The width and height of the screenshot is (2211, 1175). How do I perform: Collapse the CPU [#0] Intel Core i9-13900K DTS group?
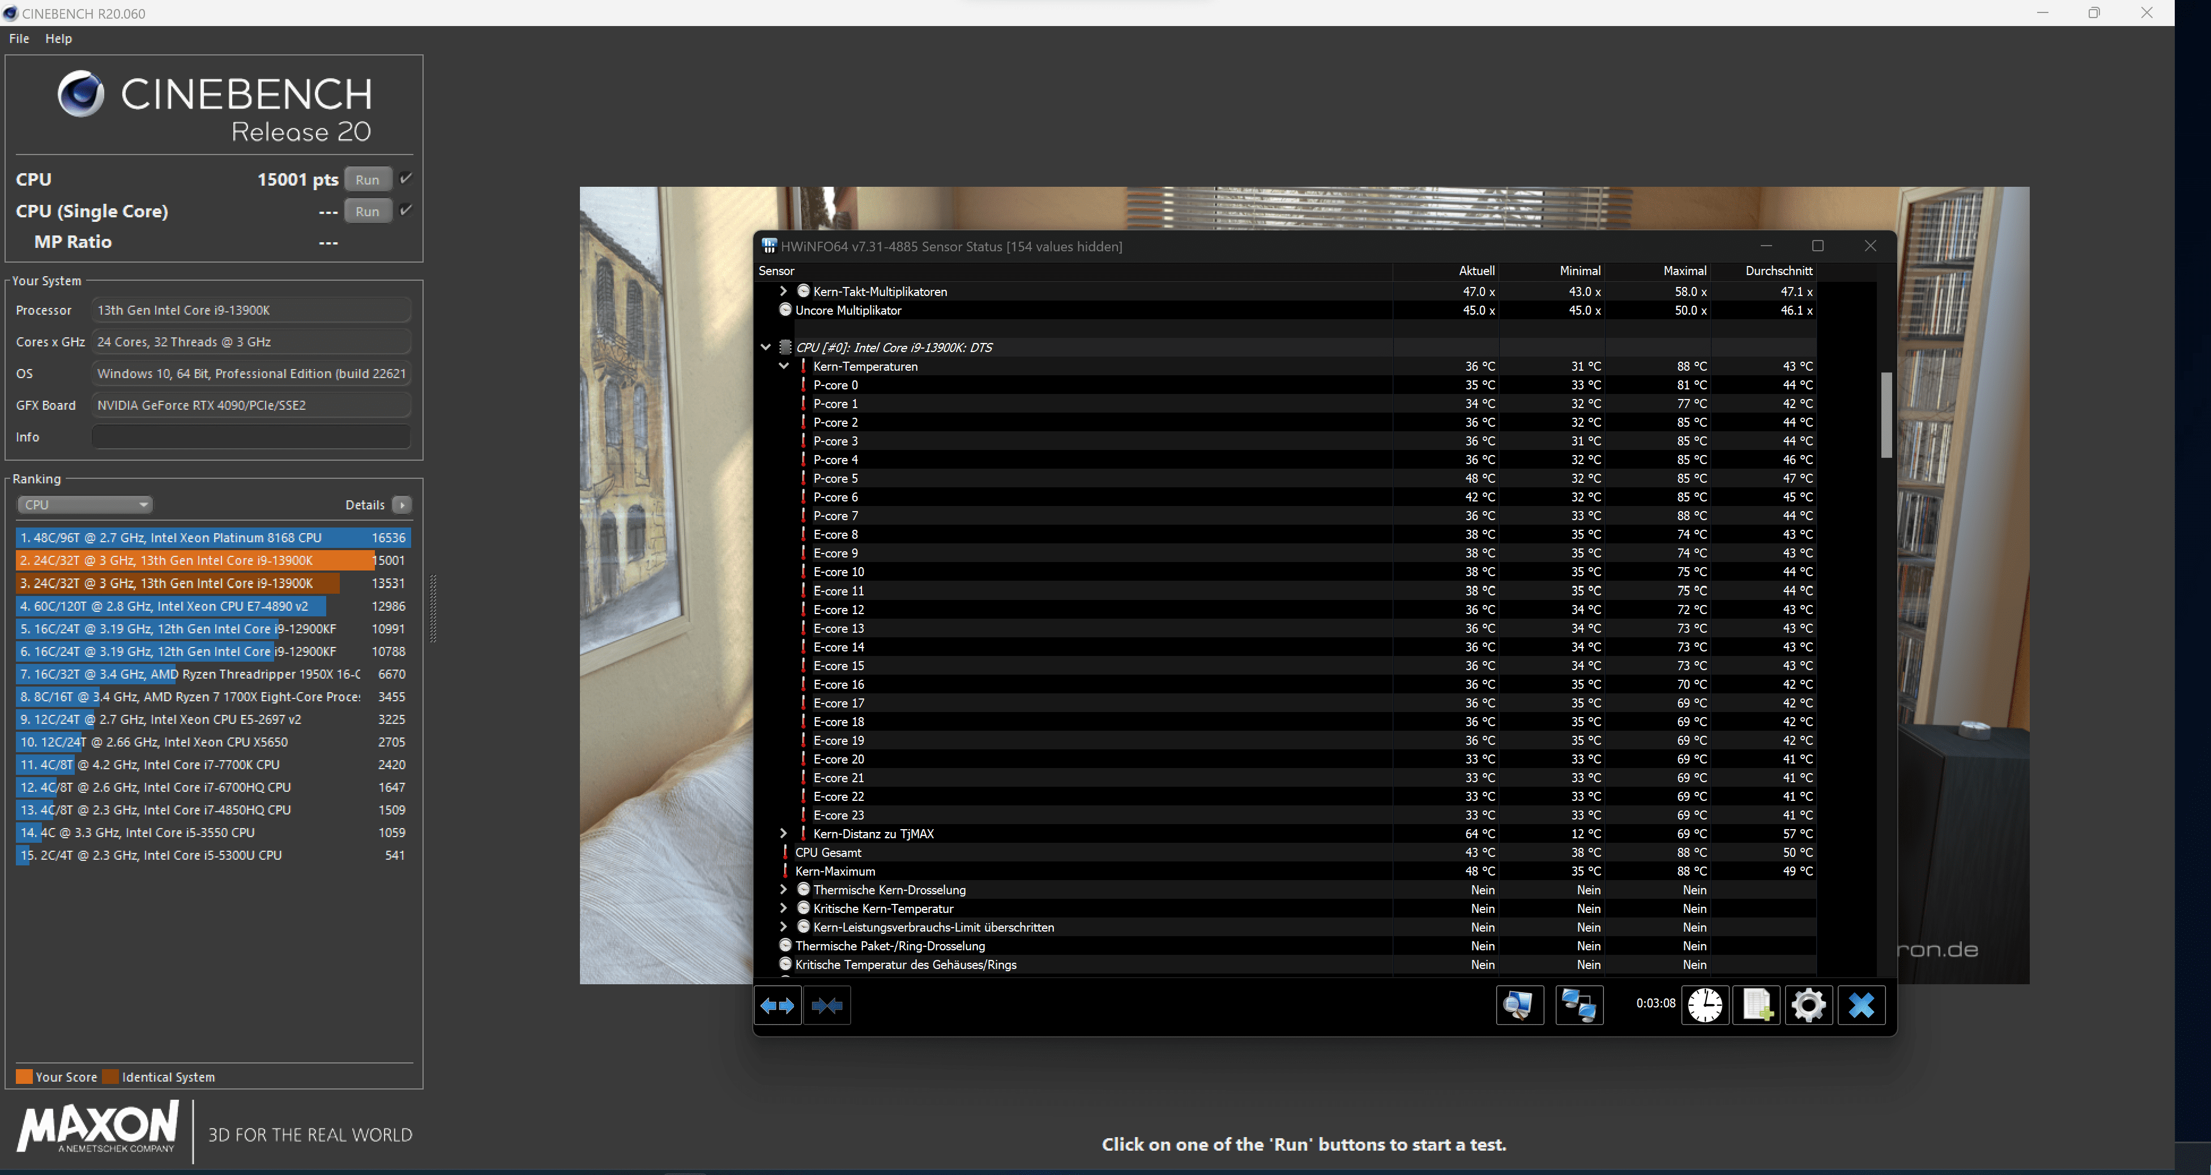point(766,348)
